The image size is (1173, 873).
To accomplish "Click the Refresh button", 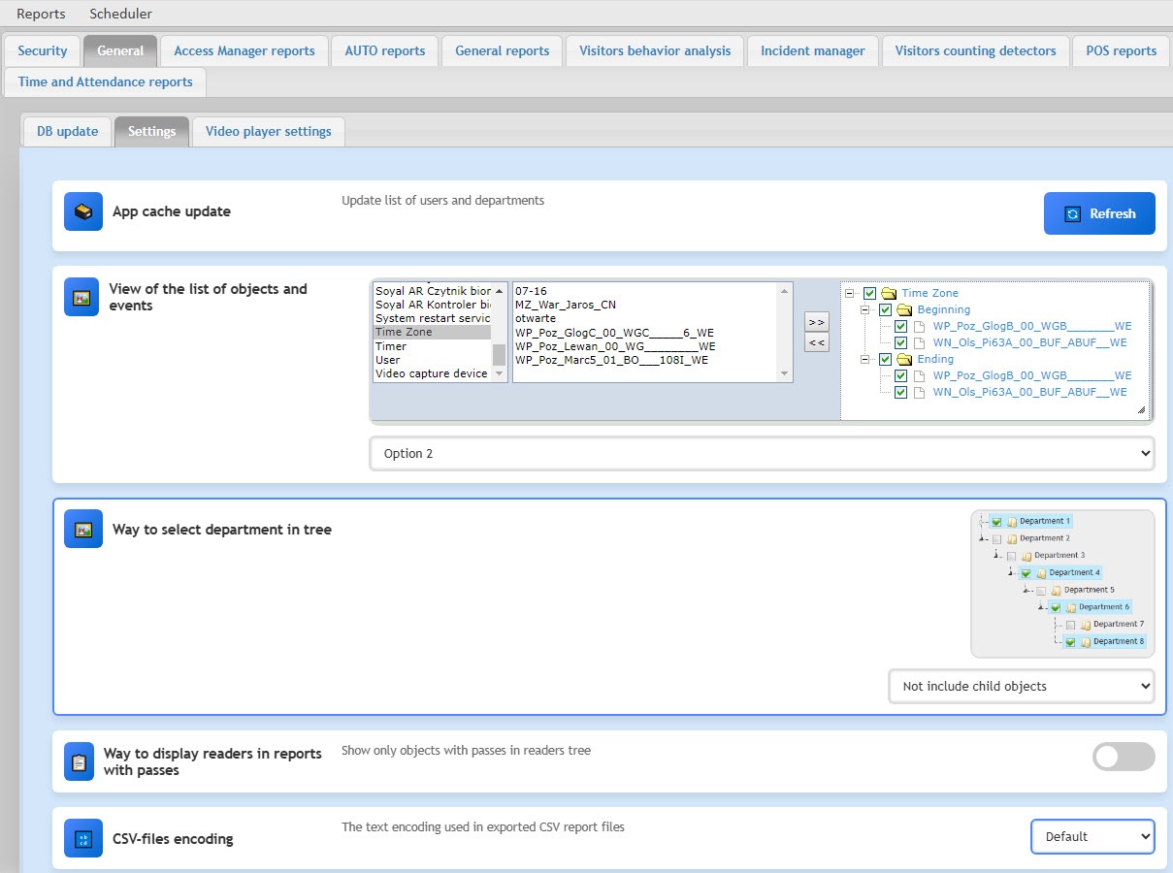I will tap(1099, 213).
